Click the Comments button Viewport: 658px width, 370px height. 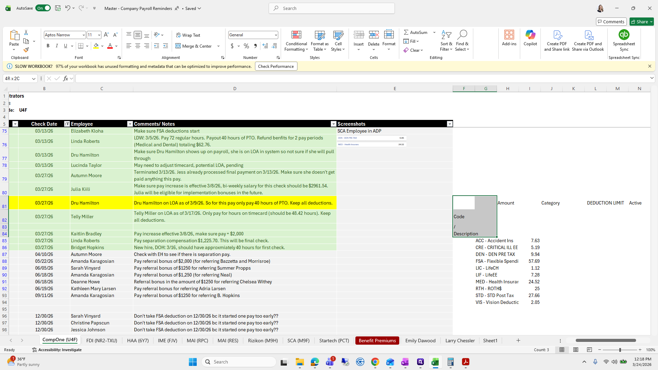[611, 22]
